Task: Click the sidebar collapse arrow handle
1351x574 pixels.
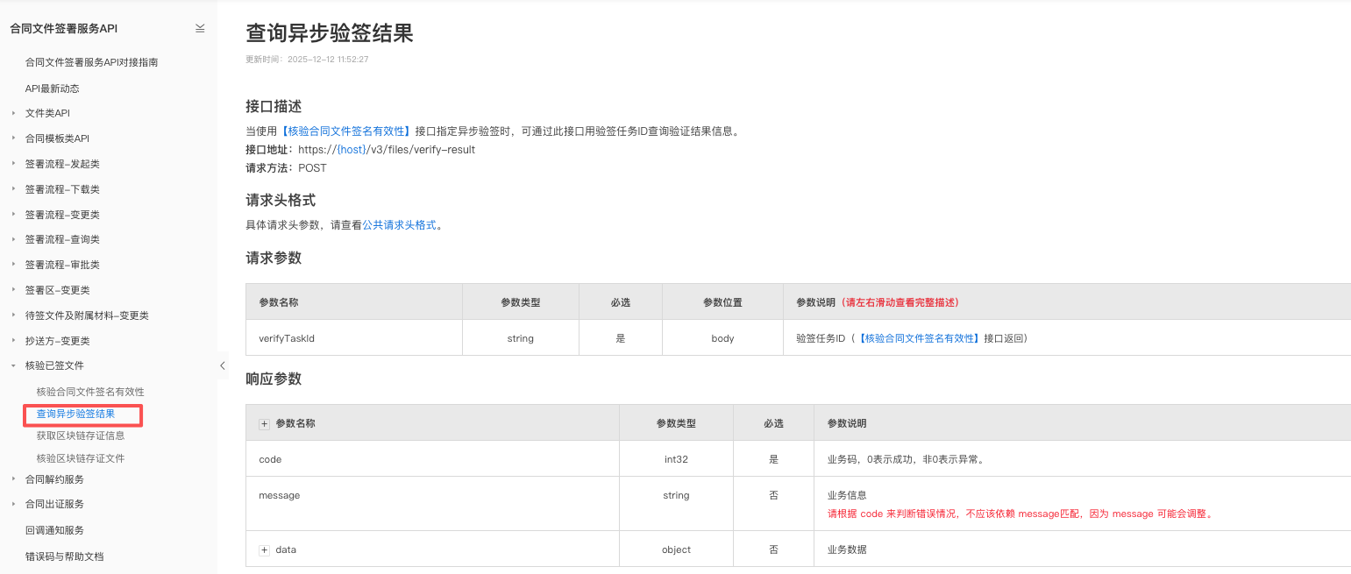Action: (x=223, y=365)
